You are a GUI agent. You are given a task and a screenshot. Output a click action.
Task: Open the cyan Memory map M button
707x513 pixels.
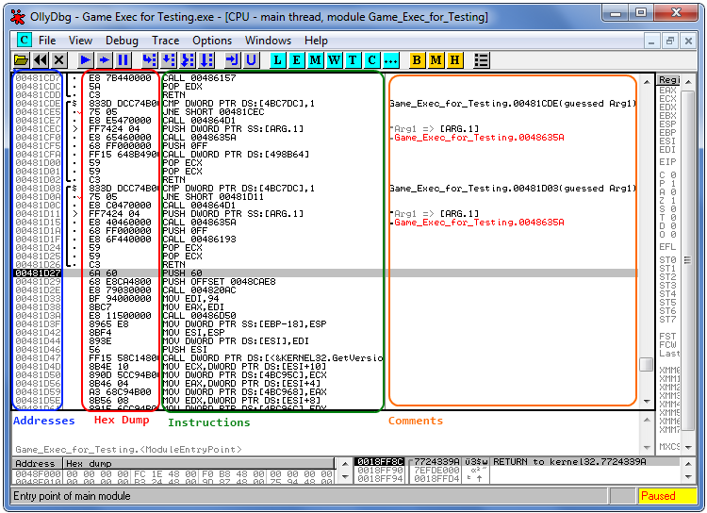[315, 60]
